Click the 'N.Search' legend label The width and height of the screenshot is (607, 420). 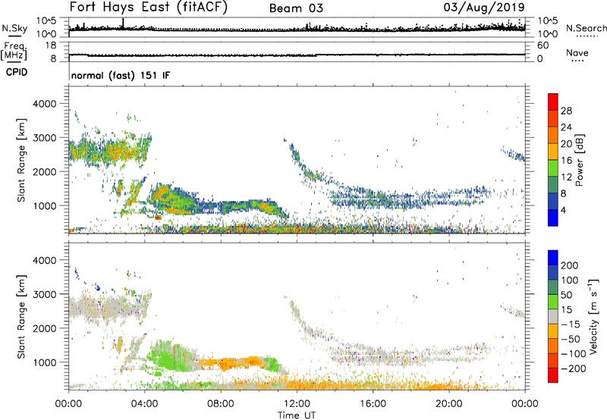click(586, 28)
